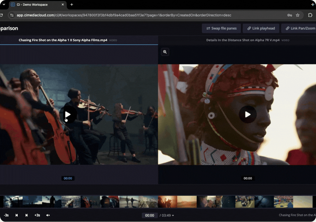Screen dimensions: 316x222
Task: Click the cello thumbnail in filmstrip
Action: coord(90,202)
